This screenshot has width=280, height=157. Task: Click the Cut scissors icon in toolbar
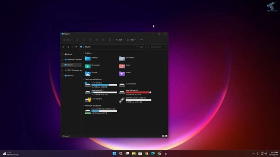pyautogui.click(x=77, y=40)
